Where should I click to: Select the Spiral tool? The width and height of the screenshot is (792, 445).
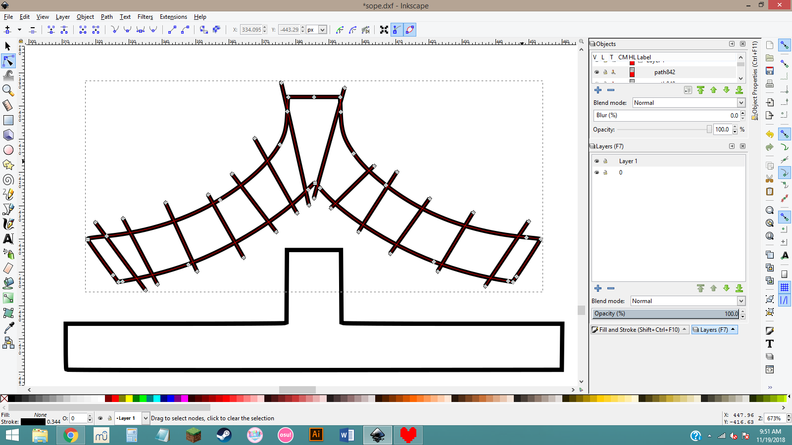pos(8,179)
